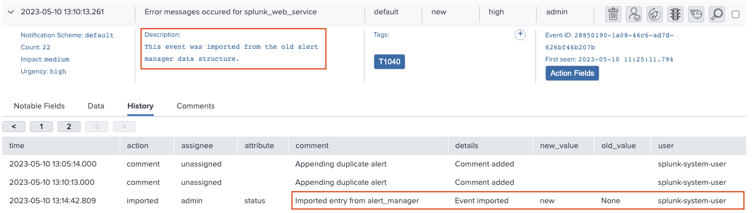752x213 pixels.
Task: Click the alert title 'Error messages occured for splunk_web_service'
Action: point(230,11)
